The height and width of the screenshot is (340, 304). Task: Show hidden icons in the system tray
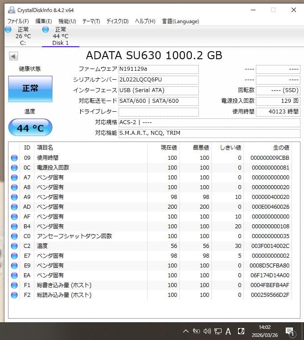click(186, 331)
